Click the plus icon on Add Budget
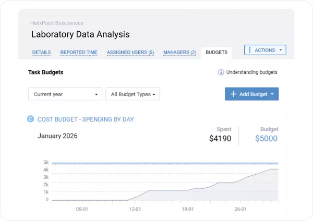 (233, 94)
